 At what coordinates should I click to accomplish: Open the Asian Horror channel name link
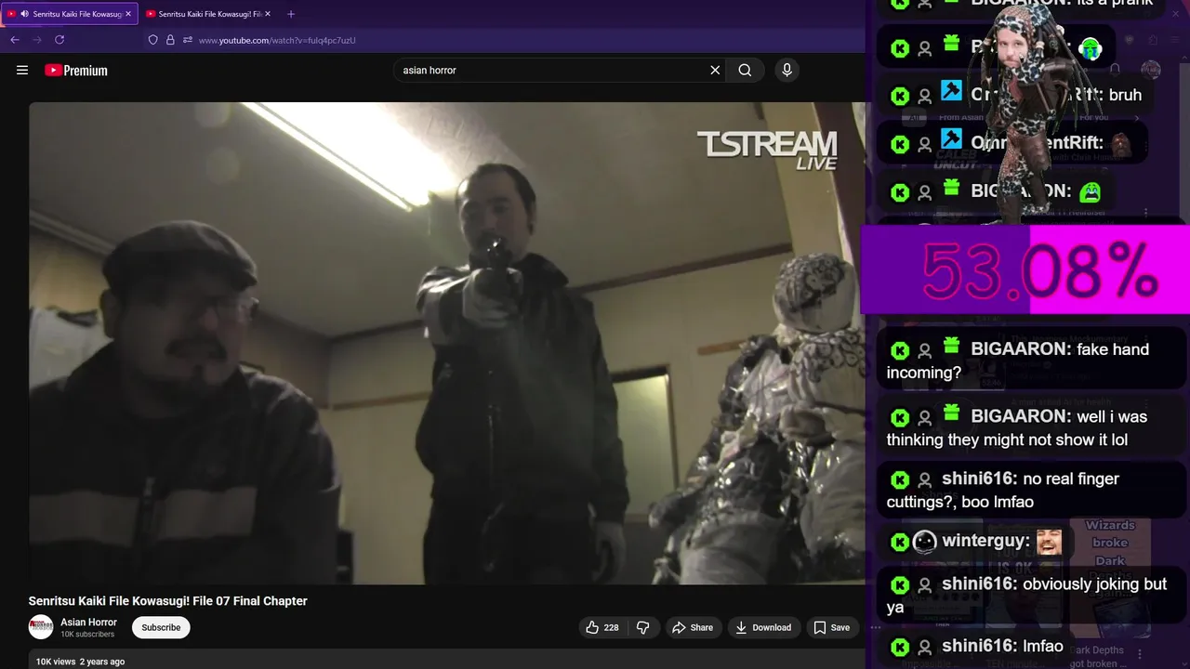89,622
